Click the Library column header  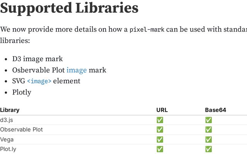(10, 110)
